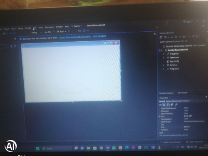The width and height of the screenshot is (208, 156).
Task: Click the Solution Explorer home/switch views icon
Action: (161, 37)
